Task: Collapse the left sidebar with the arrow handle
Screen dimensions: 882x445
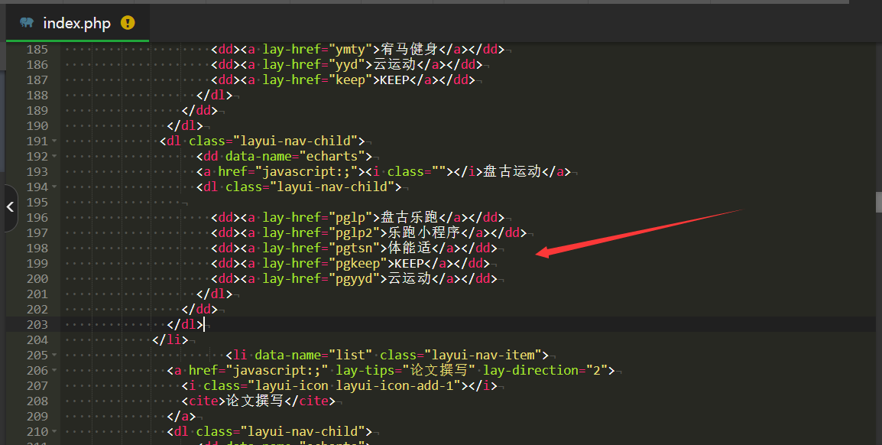Action: pyautogui.click(x=10, y=206)
